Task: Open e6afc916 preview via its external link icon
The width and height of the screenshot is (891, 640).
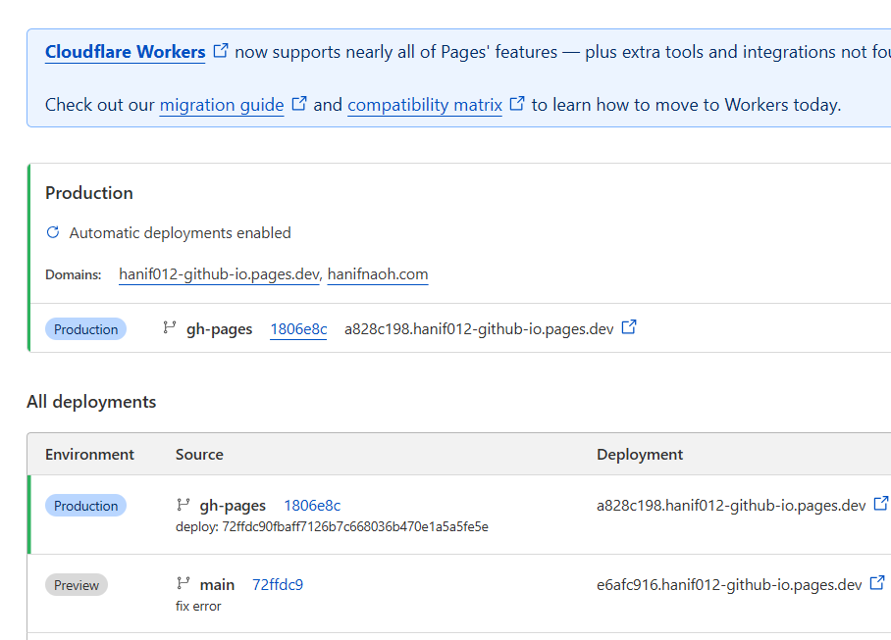Action: 878,582
